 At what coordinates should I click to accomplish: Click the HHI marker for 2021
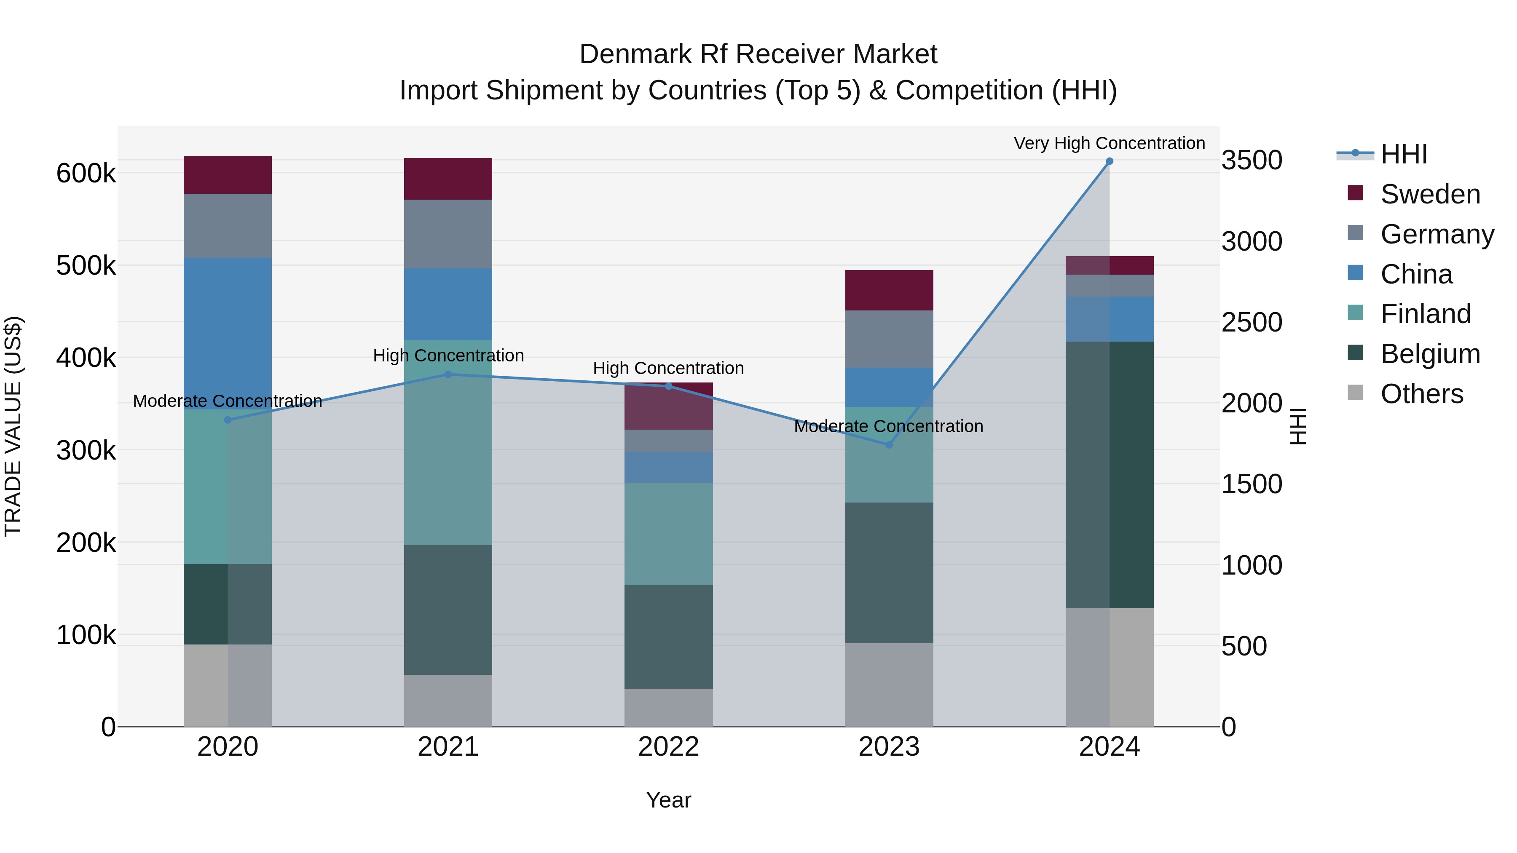[x=448, y=374]
